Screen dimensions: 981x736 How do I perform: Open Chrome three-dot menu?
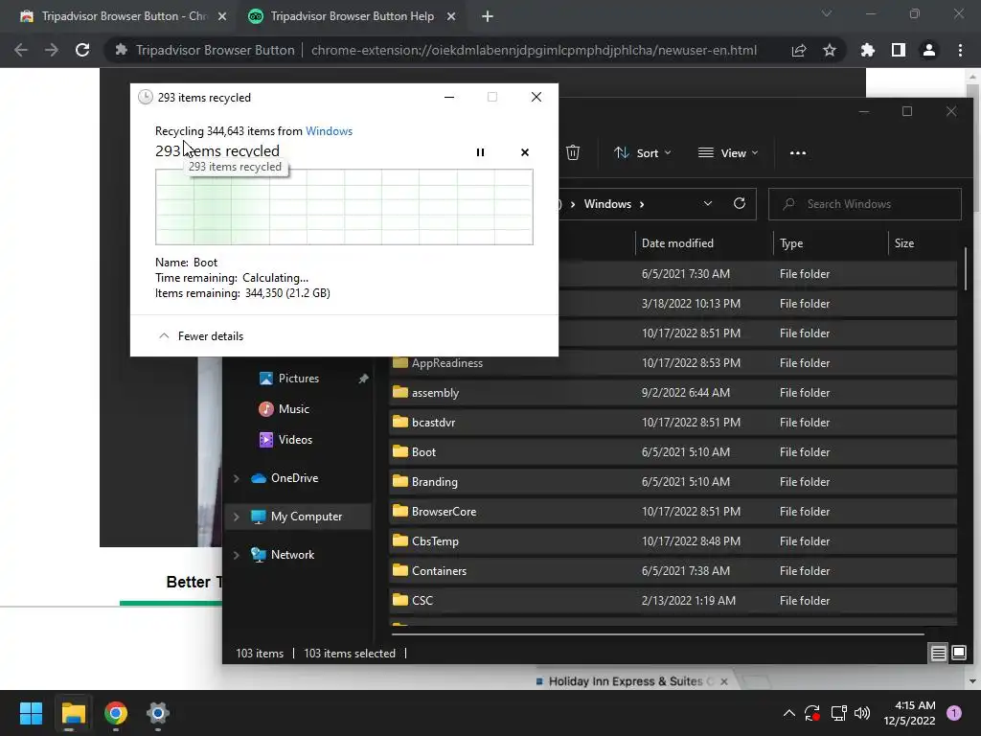pos(960,50)
